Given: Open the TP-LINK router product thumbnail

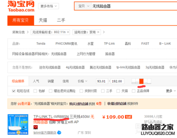Looking at the screenshot, I should [x=18, y=125].
